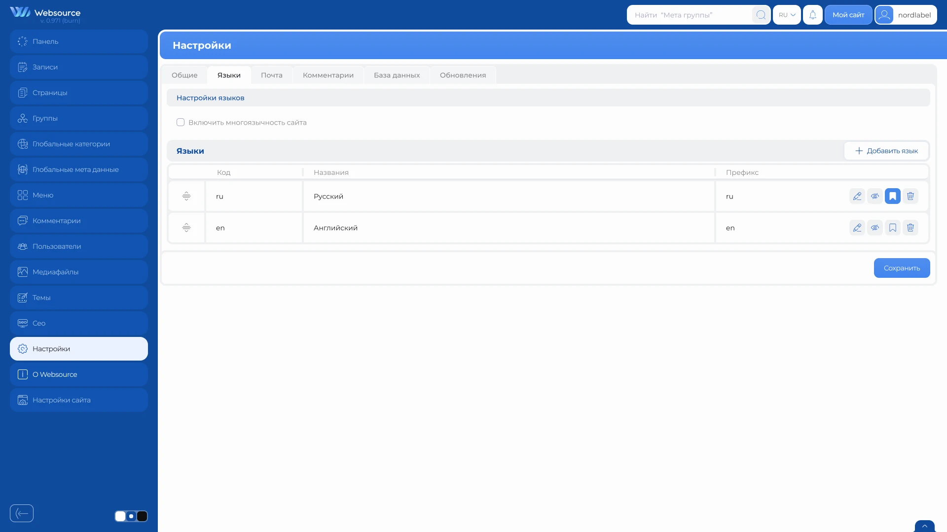Expand the scroll-to-top chevron at bottom right

click(x=925, y=526)
